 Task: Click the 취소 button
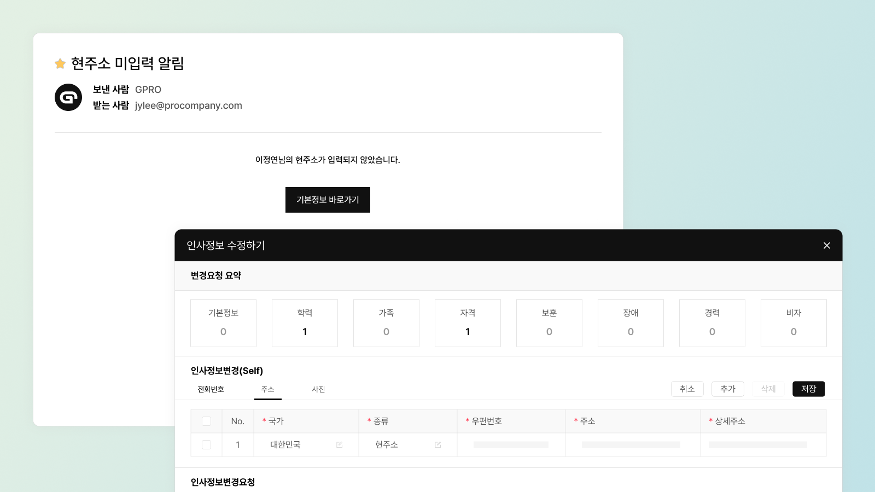pyautogui.click(x=687, y=389)
